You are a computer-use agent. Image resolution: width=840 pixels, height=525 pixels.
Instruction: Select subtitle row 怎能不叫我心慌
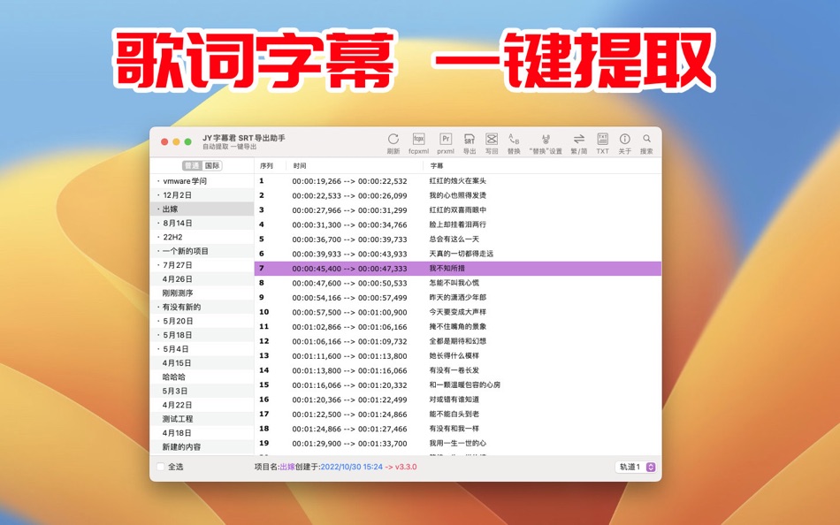click(458, 283)
